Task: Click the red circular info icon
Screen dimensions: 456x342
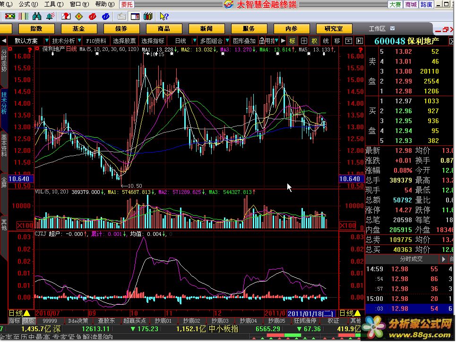Action: pyautogui.click(x=93, y=17)
